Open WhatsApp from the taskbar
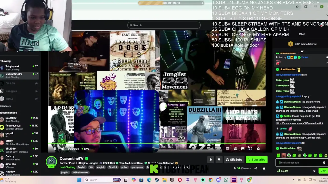 (x=226, y=180)
